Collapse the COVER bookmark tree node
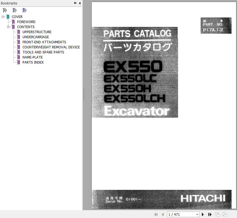 (x=3, y=17)
